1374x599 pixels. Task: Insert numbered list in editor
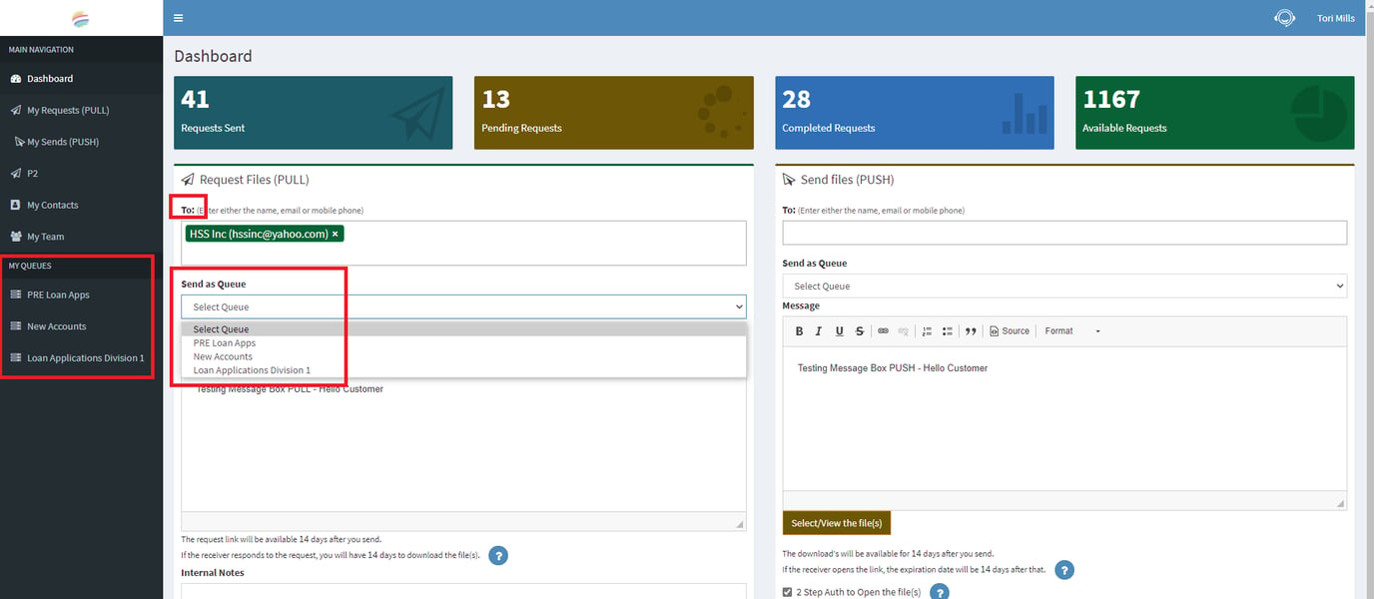pyautogui.click(x=927, y=331)
